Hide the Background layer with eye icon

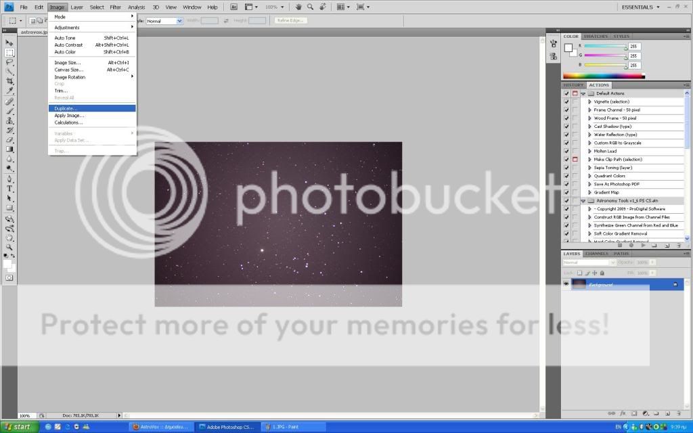[566, 285]
